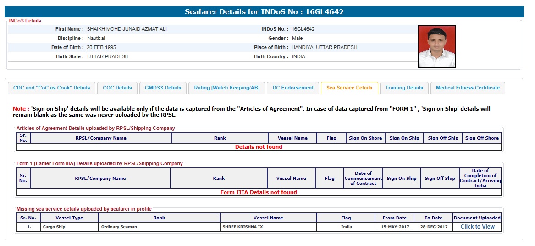The width and height of the screenshot is (535, 246).
Task: Switch to the COC Details tab
Action: pyautogui.click(x=117, y=88)
